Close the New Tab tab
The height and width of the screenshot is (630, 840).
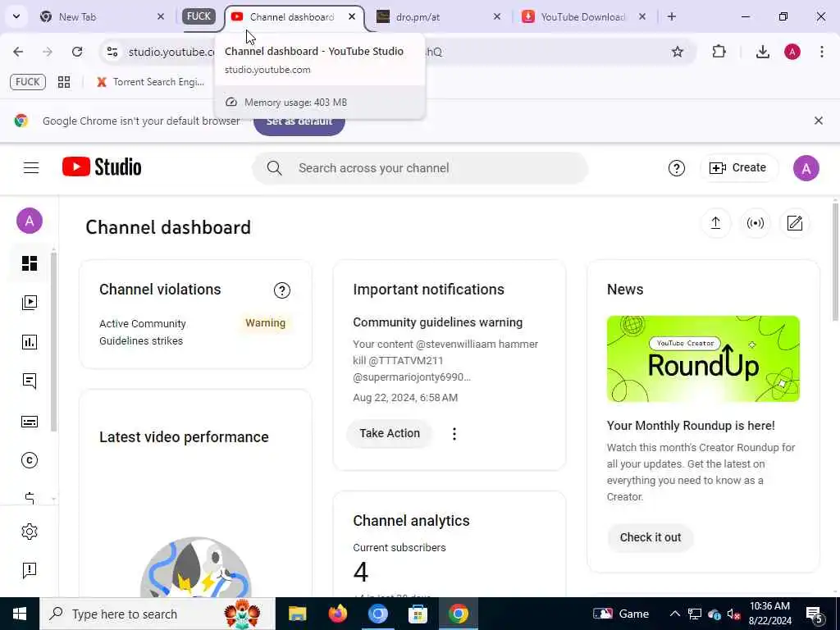pos(161,16)
